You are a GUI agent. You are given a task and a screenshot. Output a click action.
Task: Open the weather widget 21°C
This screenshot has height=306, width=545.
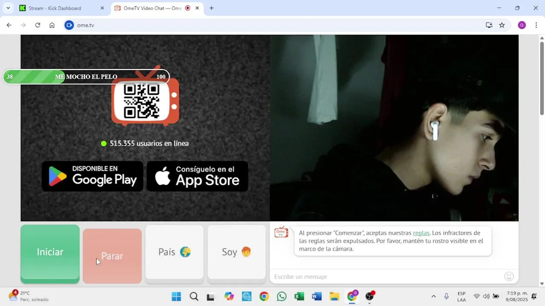pos(28,296)
